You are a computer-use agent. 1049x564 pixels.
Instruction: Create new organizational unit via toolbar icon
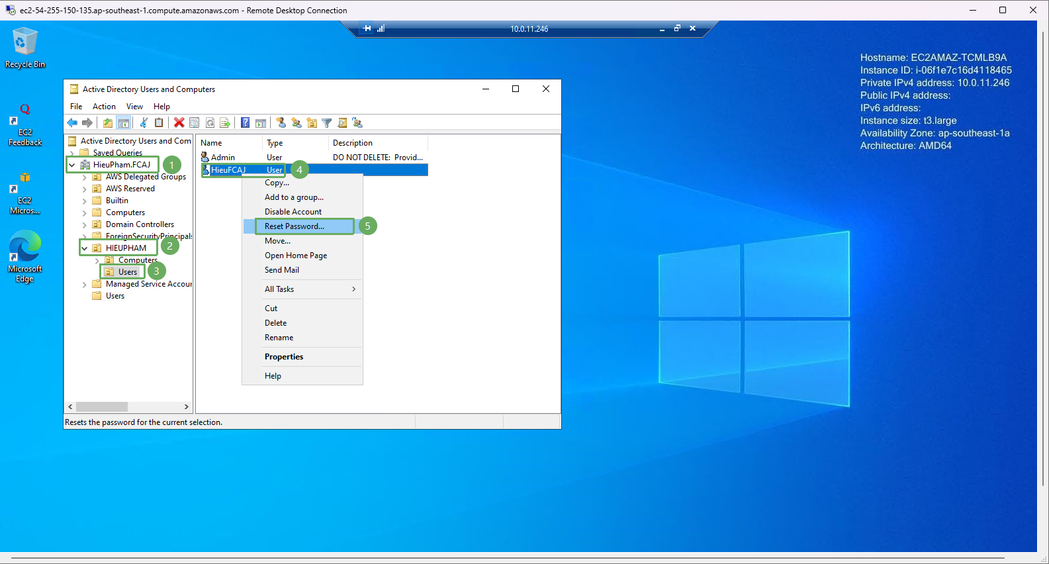(312, 122)
